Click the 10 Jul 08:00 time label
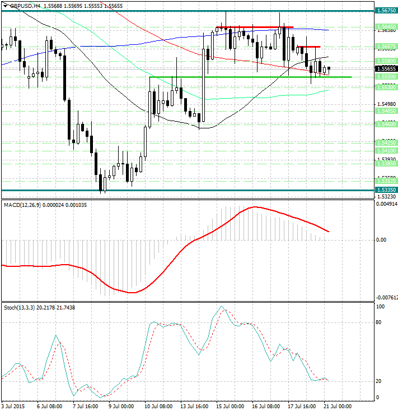Viewport: 398px width, 411px height. (158, 407)
